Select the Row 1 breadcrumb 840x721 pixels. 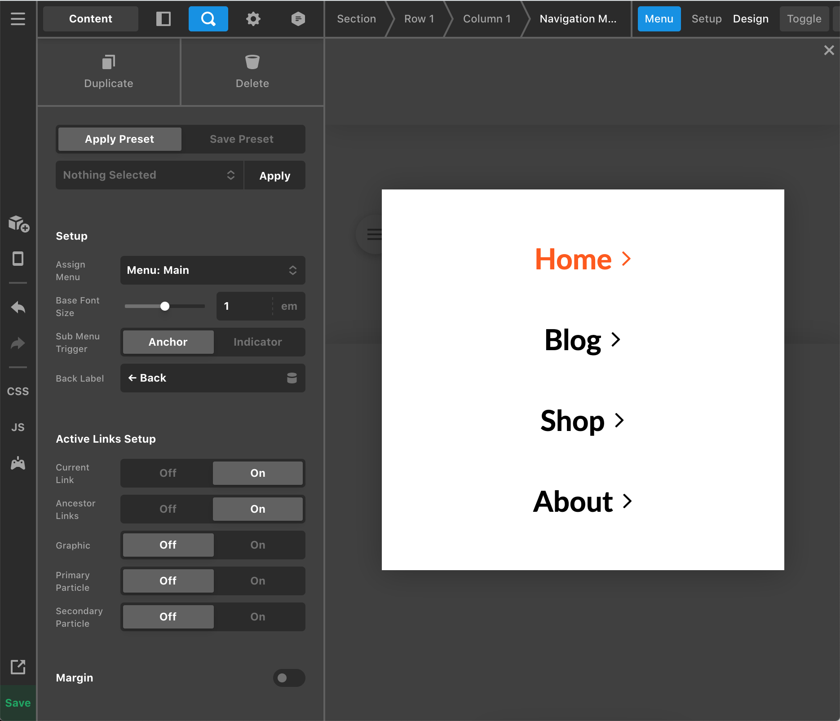pos(419,19)
